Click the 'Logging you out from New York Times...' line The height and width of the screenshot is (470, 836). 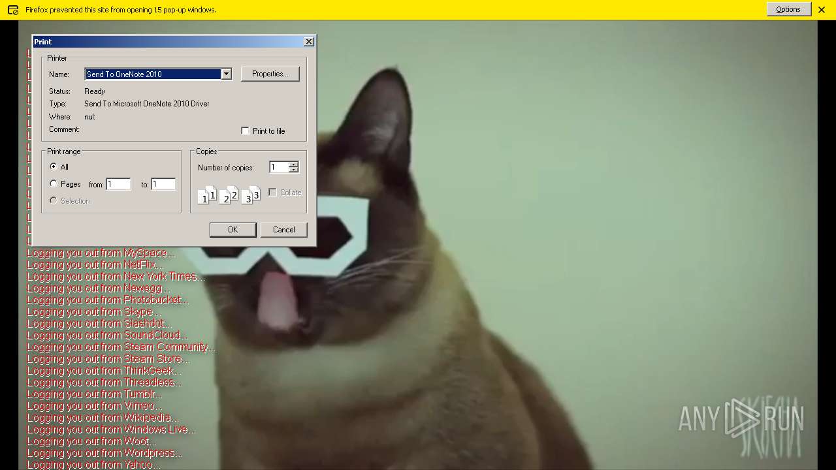tap(116, 277)
